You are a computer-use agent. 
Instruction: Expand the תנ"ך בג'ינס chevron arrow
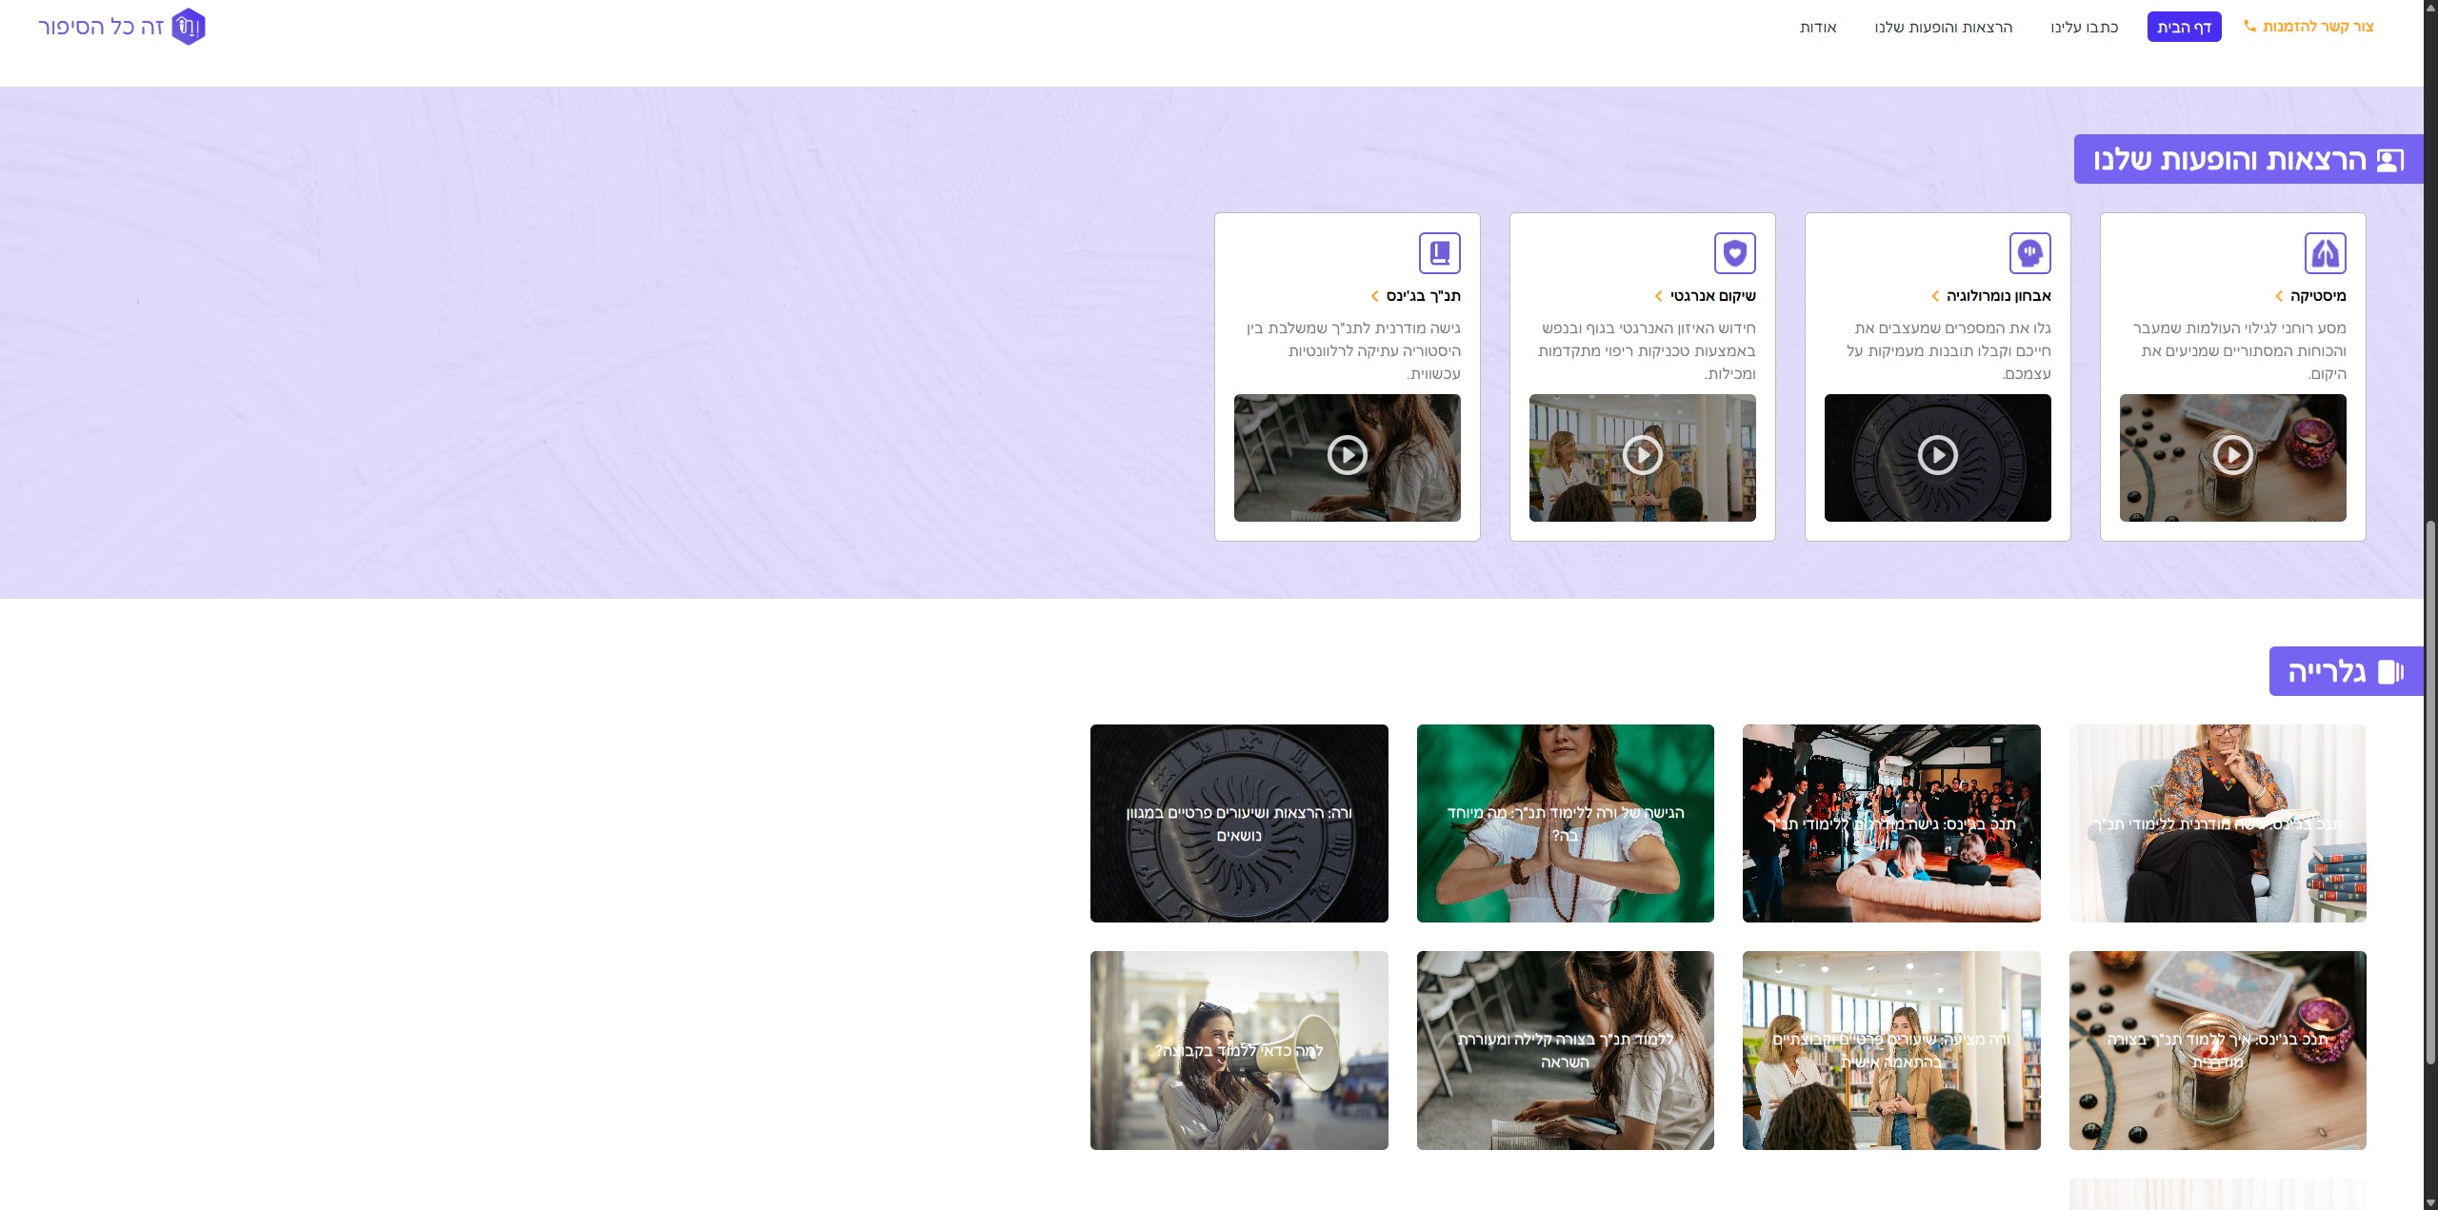[1374, 296]
